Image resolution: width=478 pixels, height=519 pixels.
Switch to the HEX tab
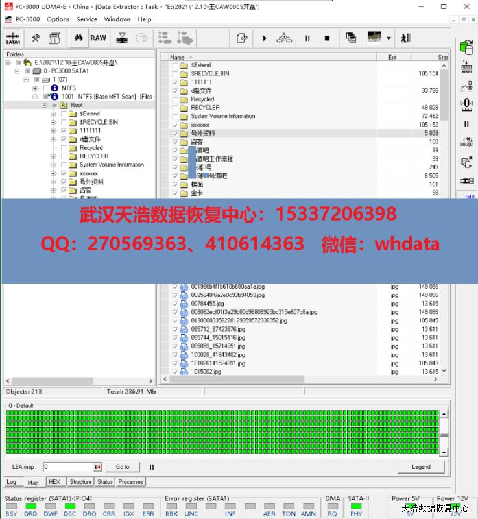pos(54,482)
